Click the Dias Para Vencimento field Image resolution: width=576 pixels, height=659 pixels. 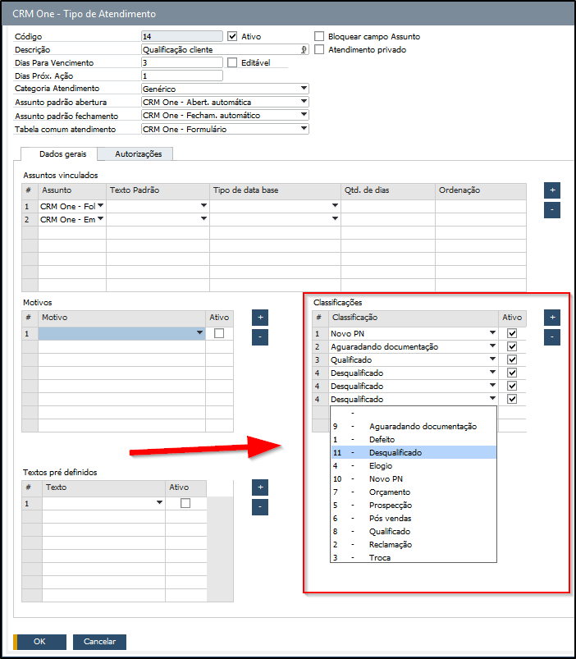click(181, 62)
